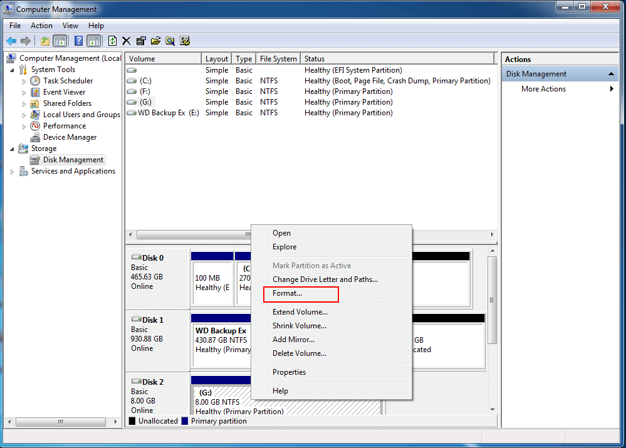Viewport: 626px width, 448px height.
Task: Click the Forward arrow toolbar icon
Action: (26, 41)
